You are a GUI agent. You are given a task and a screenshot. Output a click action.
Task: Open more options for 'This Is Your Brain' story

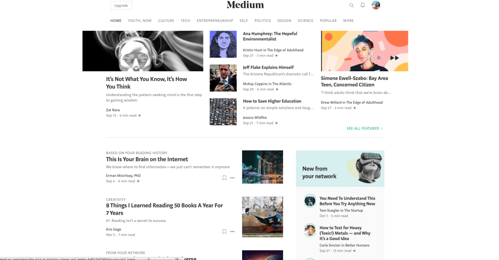pos(232,178)
